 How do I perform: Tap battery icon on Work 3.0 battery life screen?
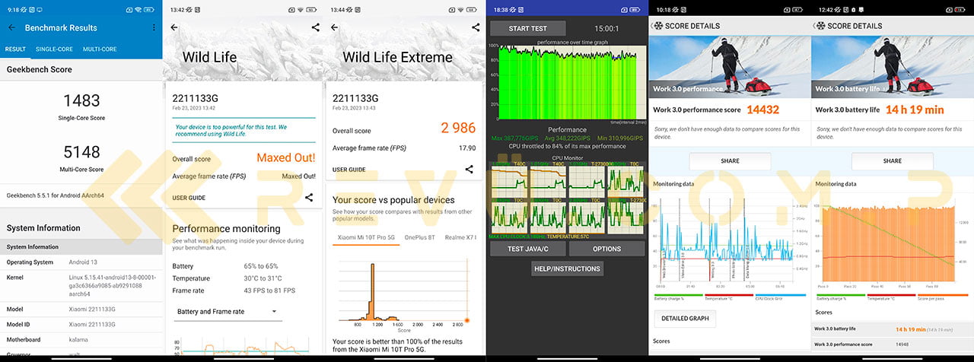click(x=958, y=10)
